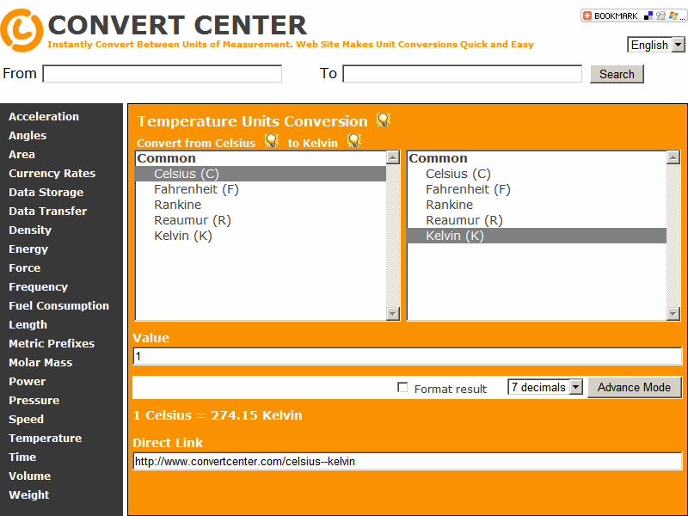The width and height of the screenshot is (688, 516).
Task: Open the Fuel Consumption category
Action: (58, 305)
